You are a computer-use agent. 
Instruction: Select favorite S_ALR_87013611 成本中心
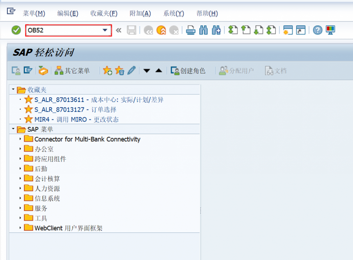tap(99, 100)
